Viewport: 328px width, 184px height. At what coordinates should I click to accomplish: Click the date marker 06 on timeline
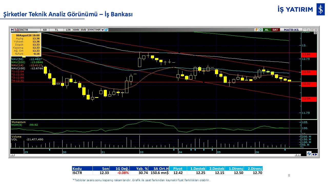coord(257,152)
